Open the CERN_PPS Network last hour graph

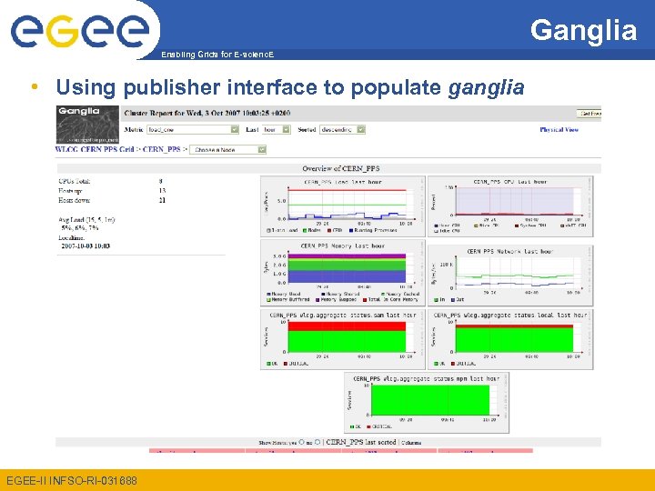coord(510,276)
